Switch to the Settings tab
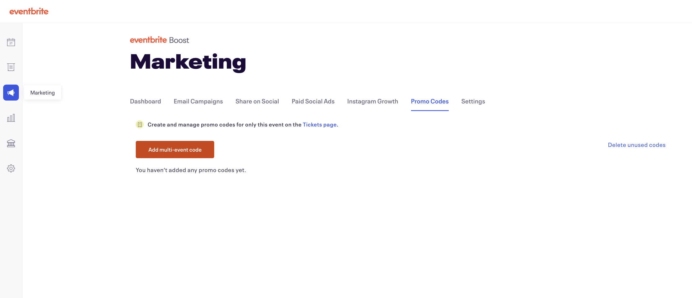The width and height of the screenshot is (692, 298). pos(473,101)
